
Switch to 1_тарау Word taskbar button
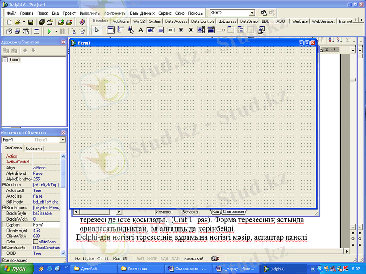[236, 269]
